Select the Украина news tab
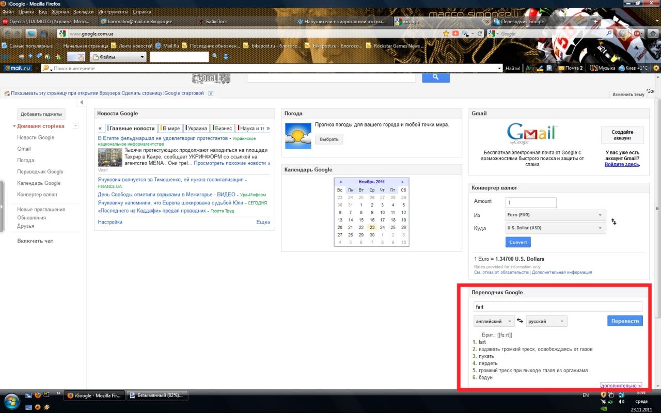Screen dimensions: 661x413 [x=196, y=129]
